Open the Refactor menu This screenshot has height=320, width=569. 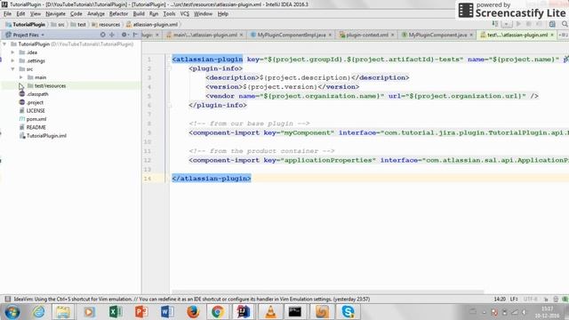[118, 14]
